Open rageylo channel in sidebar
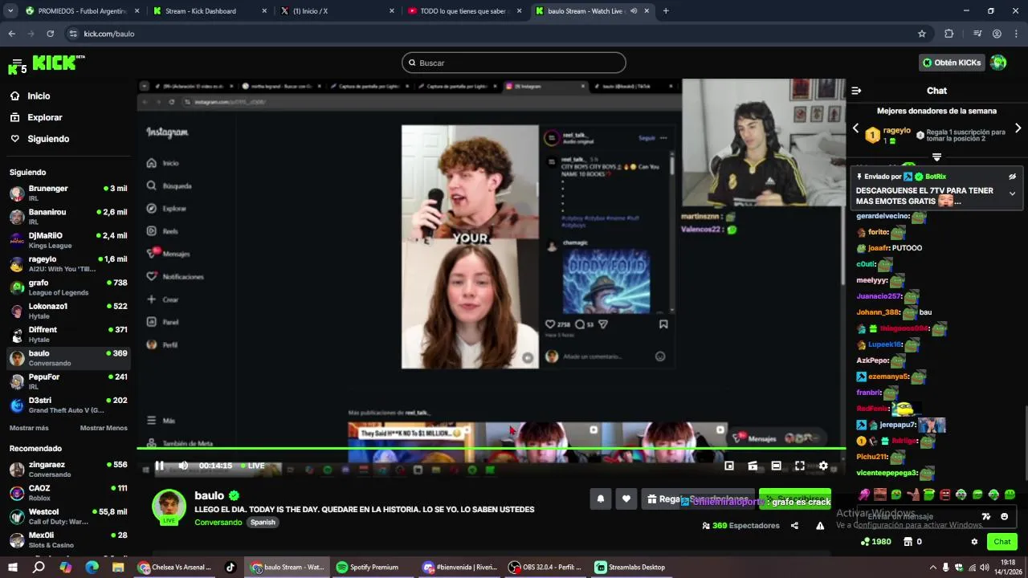Image resolution: width=1028 pixels, height=578 pixels. tap(68, 263)
